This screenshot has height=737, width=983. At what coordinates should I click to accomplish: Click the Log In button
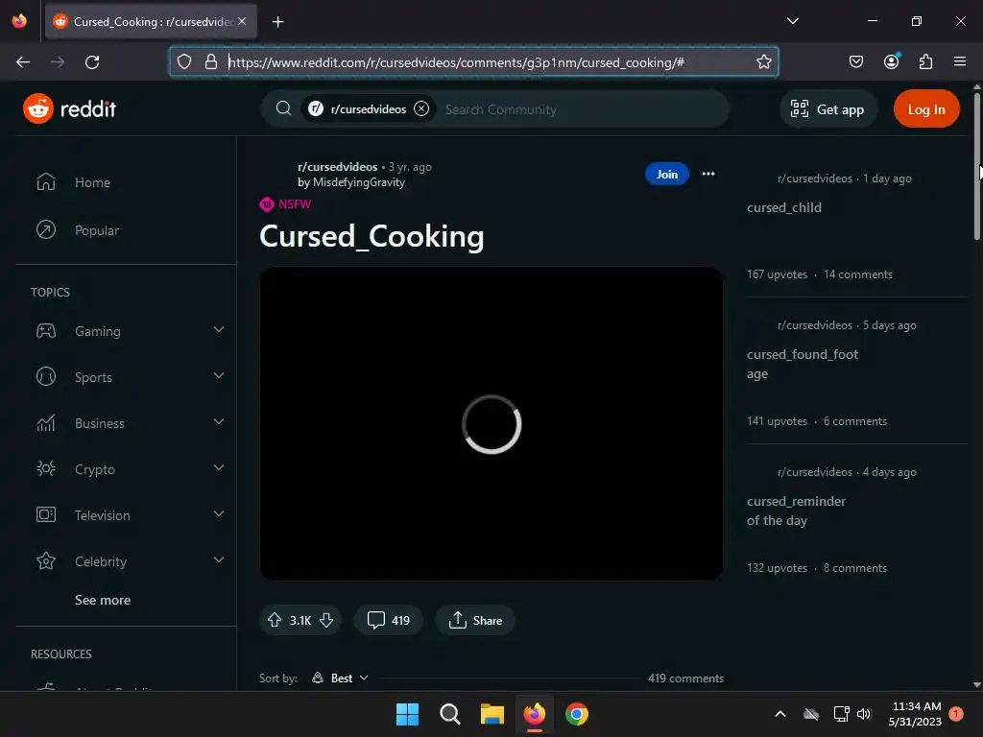(926, 109)
